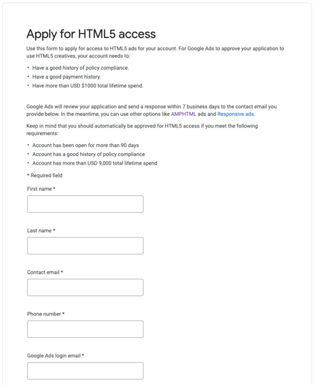The image size is (314, 385).
Task: Click the Apply for HTML5 access heading
Action: click(x=91, y=34)
